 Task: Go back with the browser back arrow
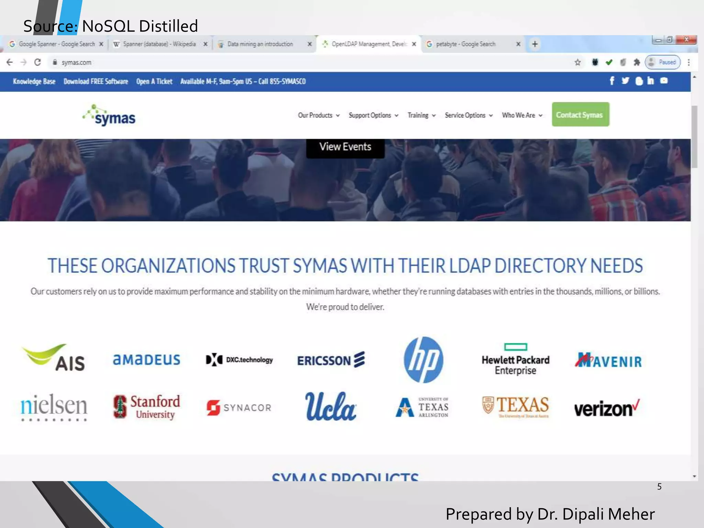pos(10,62)
